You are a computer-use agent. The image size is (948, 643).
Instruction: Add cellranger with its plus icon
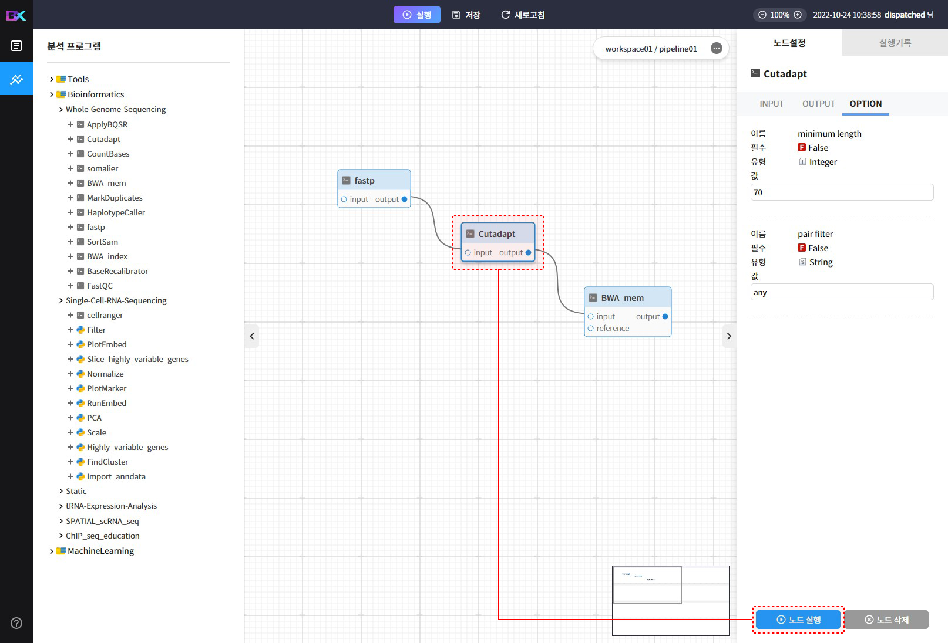pos(70,315)
